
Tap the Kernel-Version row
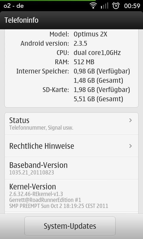pos(71,196)
